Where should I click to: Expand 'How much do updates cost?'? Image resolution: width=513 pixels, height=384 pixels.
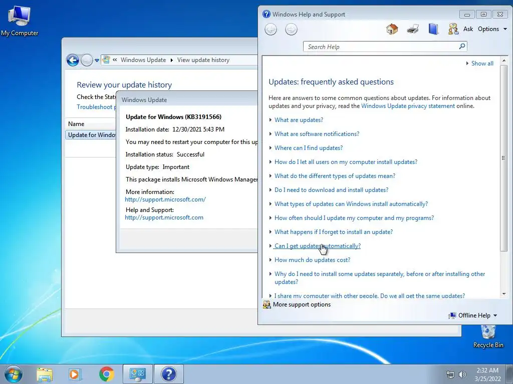click(x=312, y=260)
